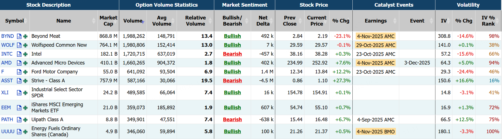The image size is (502, 139).
Task: Click the green plus beside UUUU
Action: pyautogui.click(x=25, y=131)
